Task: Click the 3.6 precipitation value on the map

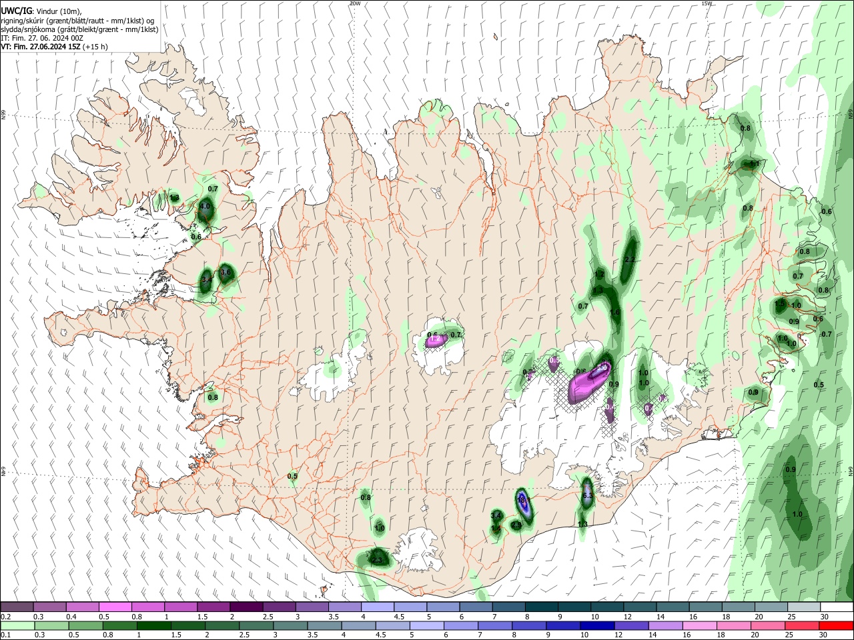Action: pos(226,272)
